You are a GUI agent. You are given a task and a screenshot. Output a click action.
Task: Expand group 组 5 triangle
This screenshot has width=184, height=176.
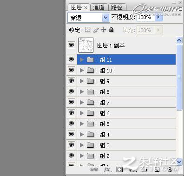tap(82, 124)
